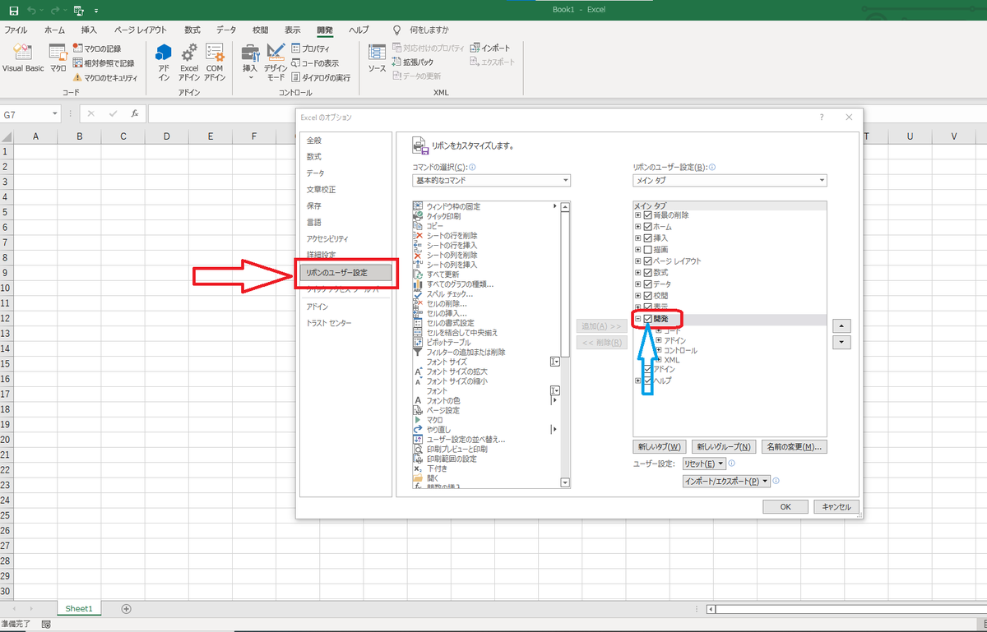
Task: Expand the 挿入 tree node
Action: (637, 238)
